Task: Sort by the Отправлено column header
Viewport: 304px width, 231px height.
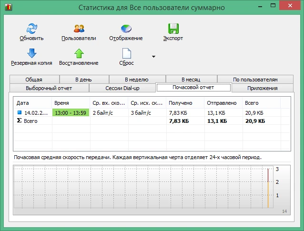Action: 223,103
